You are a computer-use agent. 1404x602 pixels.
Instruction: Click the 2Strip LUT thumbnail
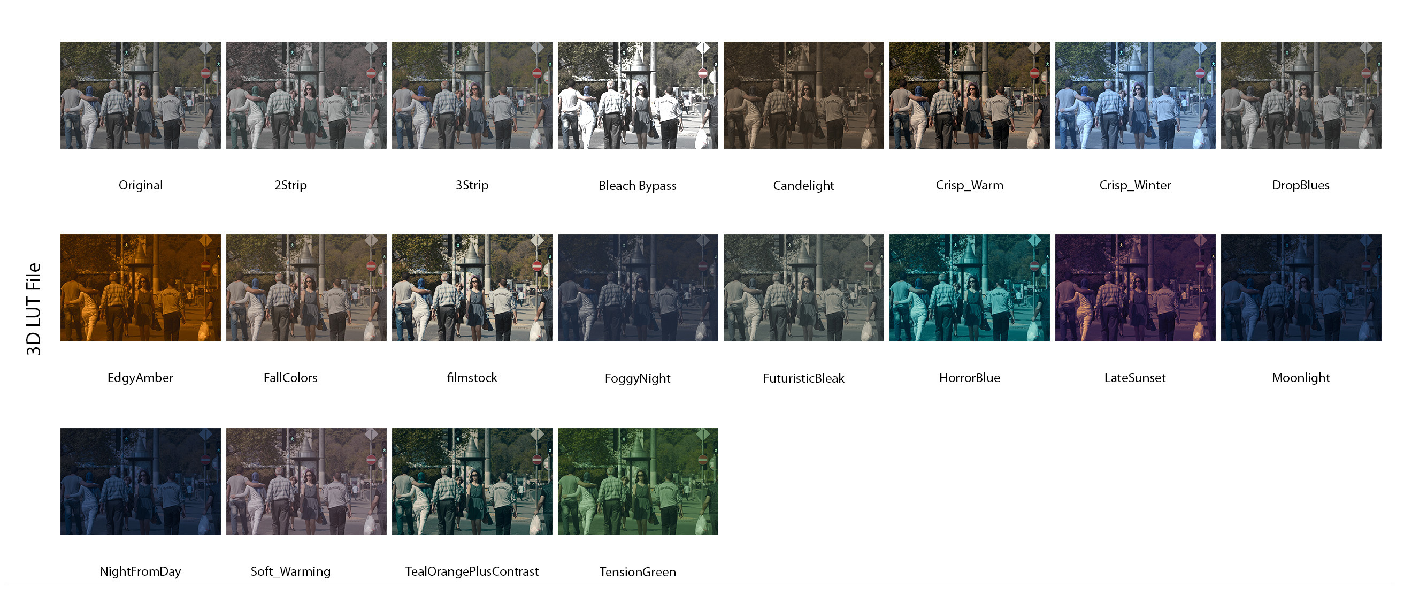306,95
